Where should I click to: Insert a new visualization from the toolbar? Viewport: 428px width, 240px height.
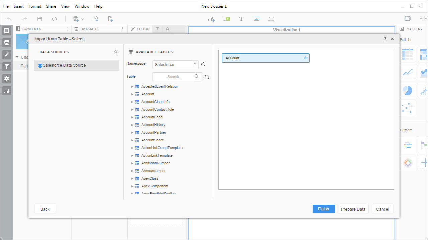[211, 19]
